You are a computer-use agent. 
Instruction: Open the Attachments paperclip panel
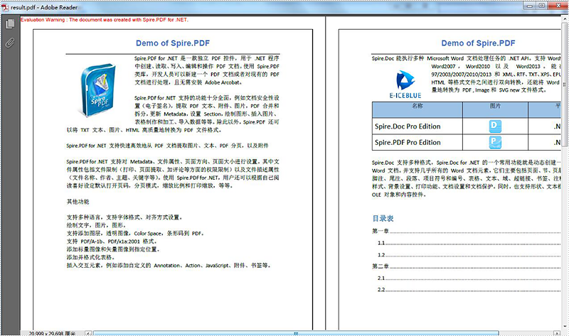(x=10, y=43)
